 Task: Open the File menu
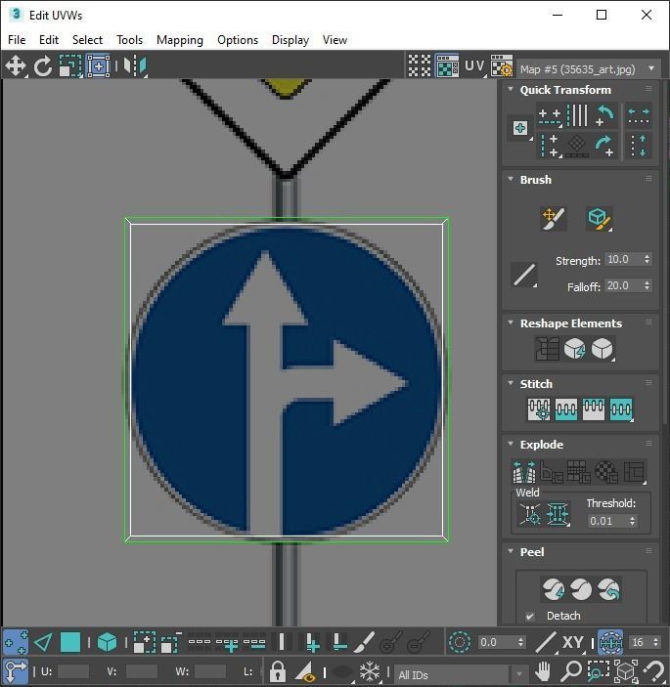17,40
